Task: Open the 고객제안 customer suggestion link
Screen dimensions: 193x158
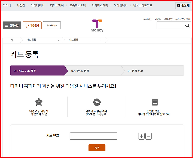Action: tap(168, 19)
